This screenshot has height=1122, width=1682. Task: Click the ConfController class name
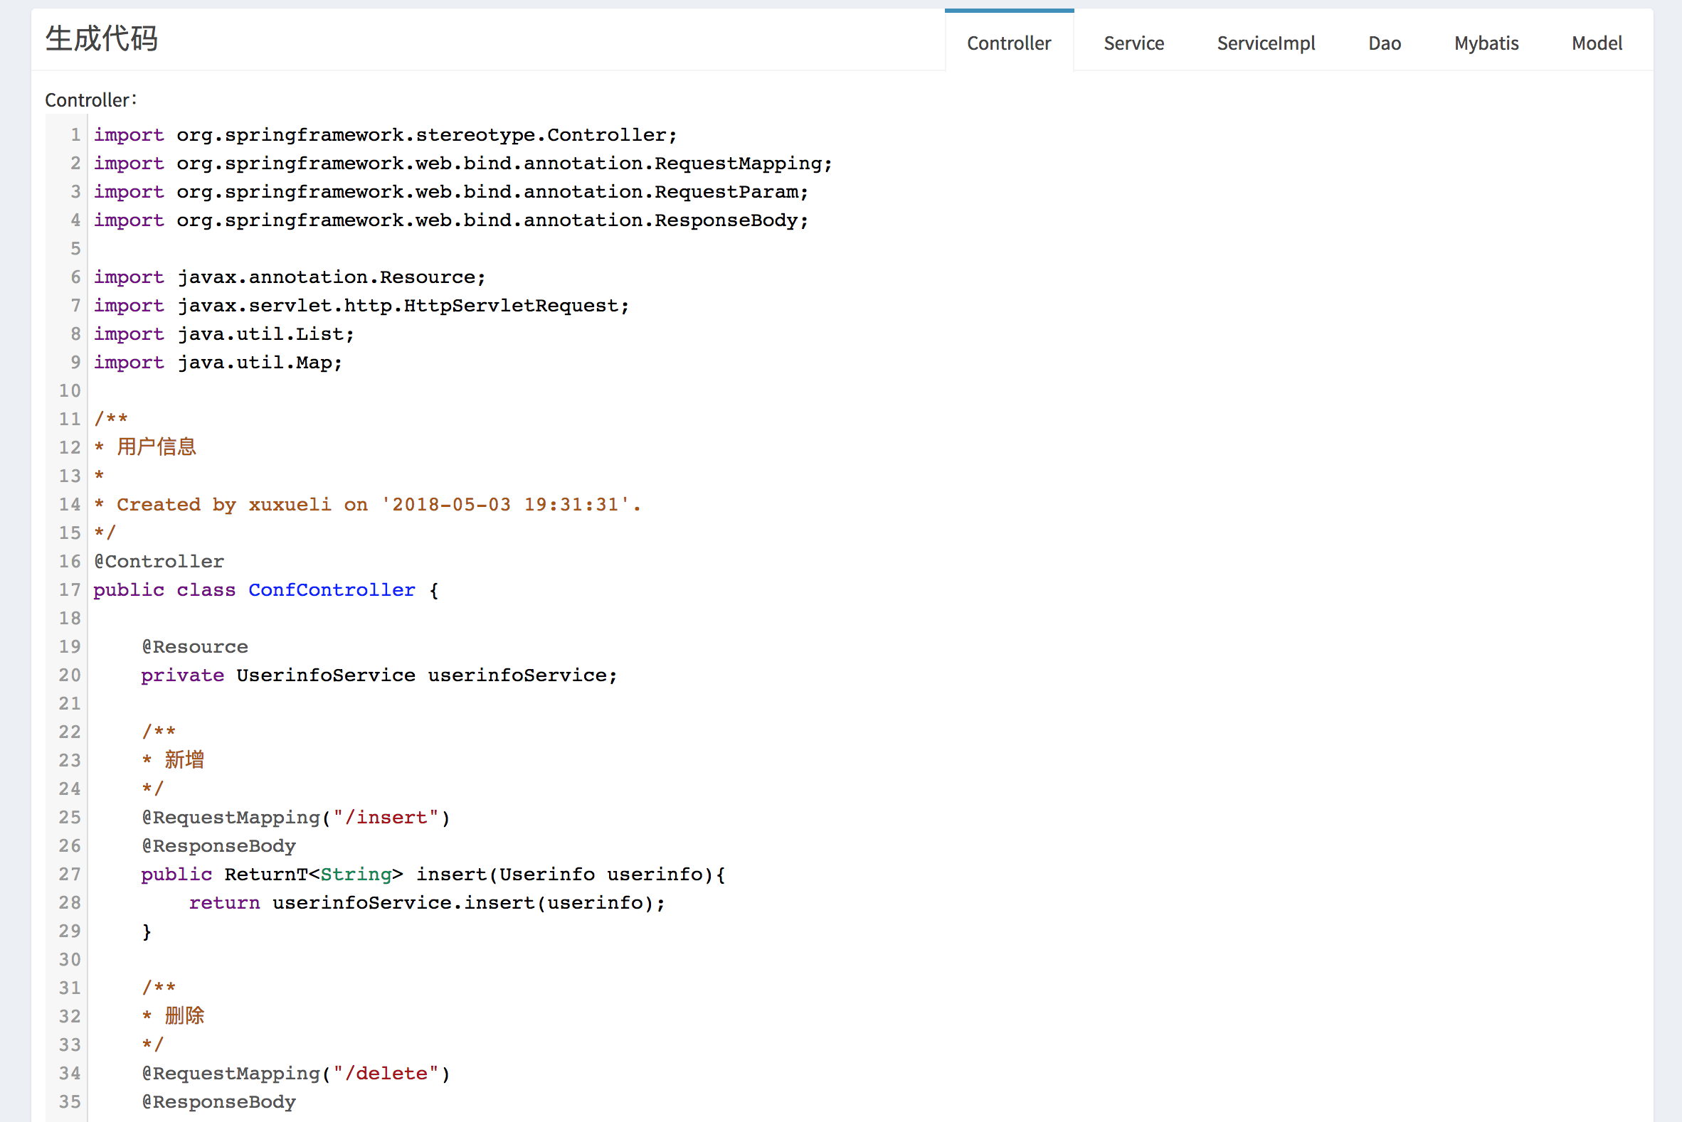coord(332,589)
